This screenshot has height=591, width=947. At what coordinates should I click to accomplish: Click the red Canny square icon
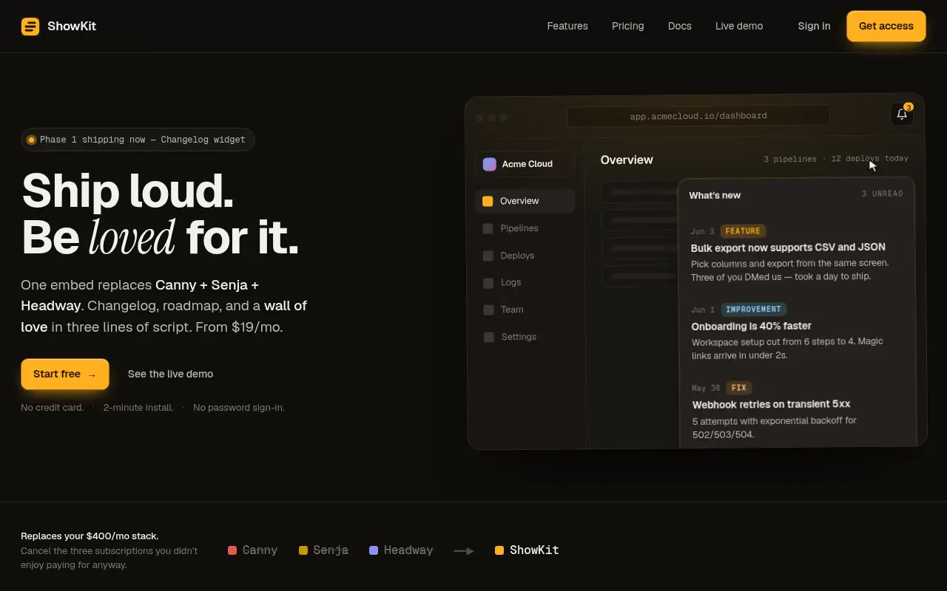pyautogui.click(x=232, y=550)
